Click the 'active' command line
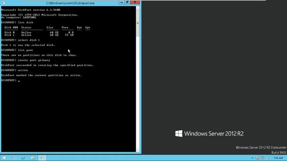Image resolution: width=287 pixels, height=161 pixels. pos(14,70)
